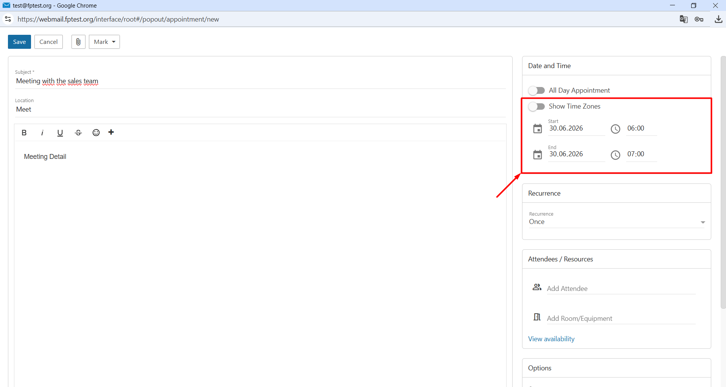726x387 pixels.
Task: Click the Attendees / Resources panel header
Action: coord(617,259)
